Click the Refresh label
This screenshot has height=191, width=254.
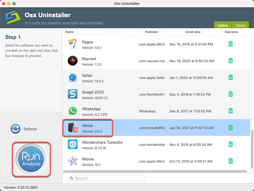(x=30, y=129)
